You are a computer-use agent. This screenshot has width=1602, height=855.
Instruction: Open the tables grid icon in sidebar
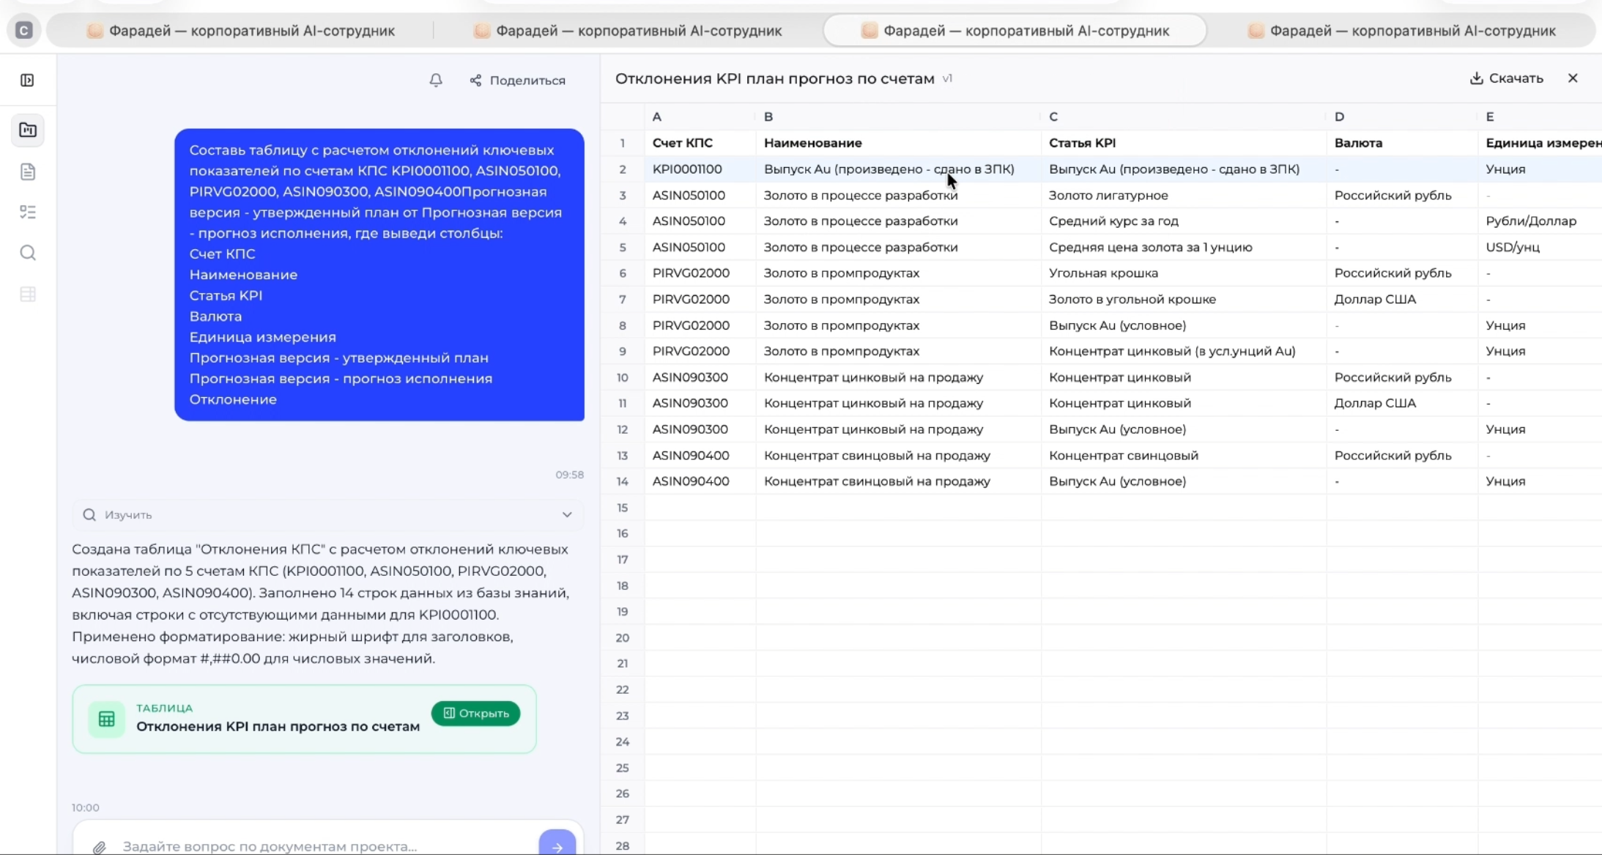(28, 295)
